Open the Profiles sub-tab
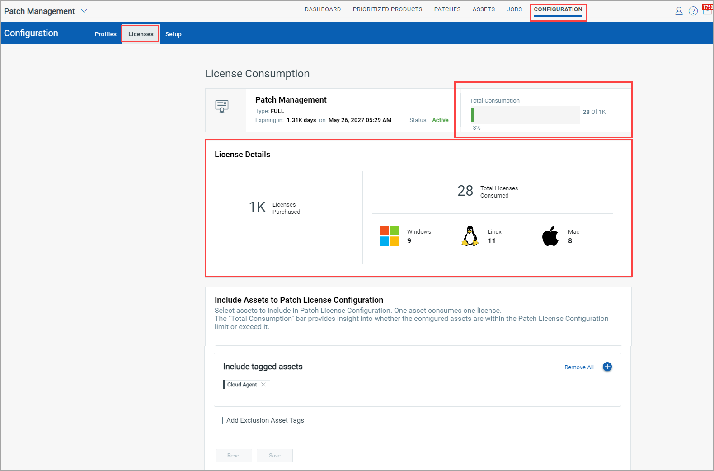Image resolution: width=714 pixels, height=471 pixels. tap(106, 34)
